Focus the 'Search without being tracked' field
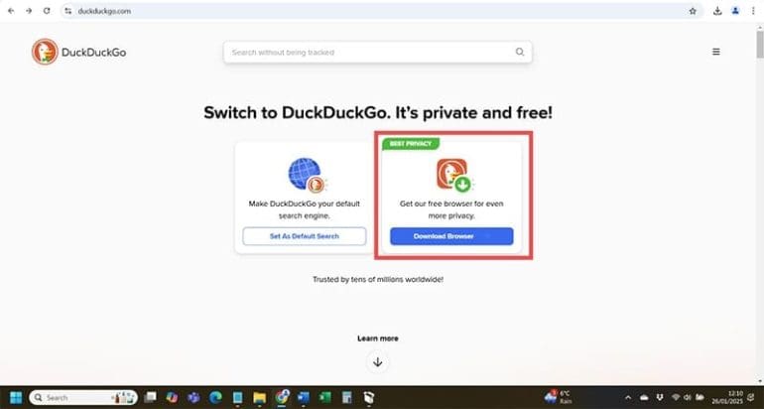 (x=367, y=52)
